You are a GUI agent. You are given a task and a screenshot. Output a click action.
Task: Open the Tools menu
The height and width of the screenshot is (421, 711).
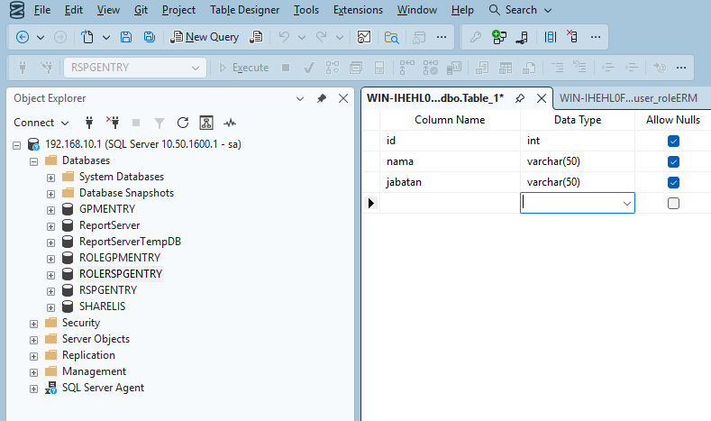[x=306, y=10]
